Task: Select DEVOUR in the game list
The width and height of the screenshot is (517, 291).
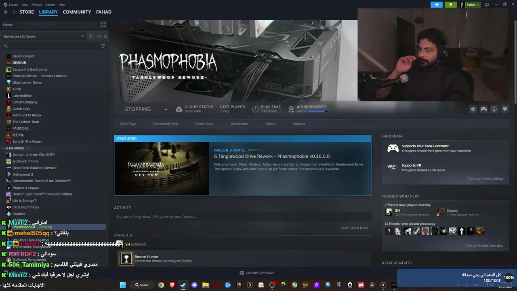Action: [x=19, y=63]
